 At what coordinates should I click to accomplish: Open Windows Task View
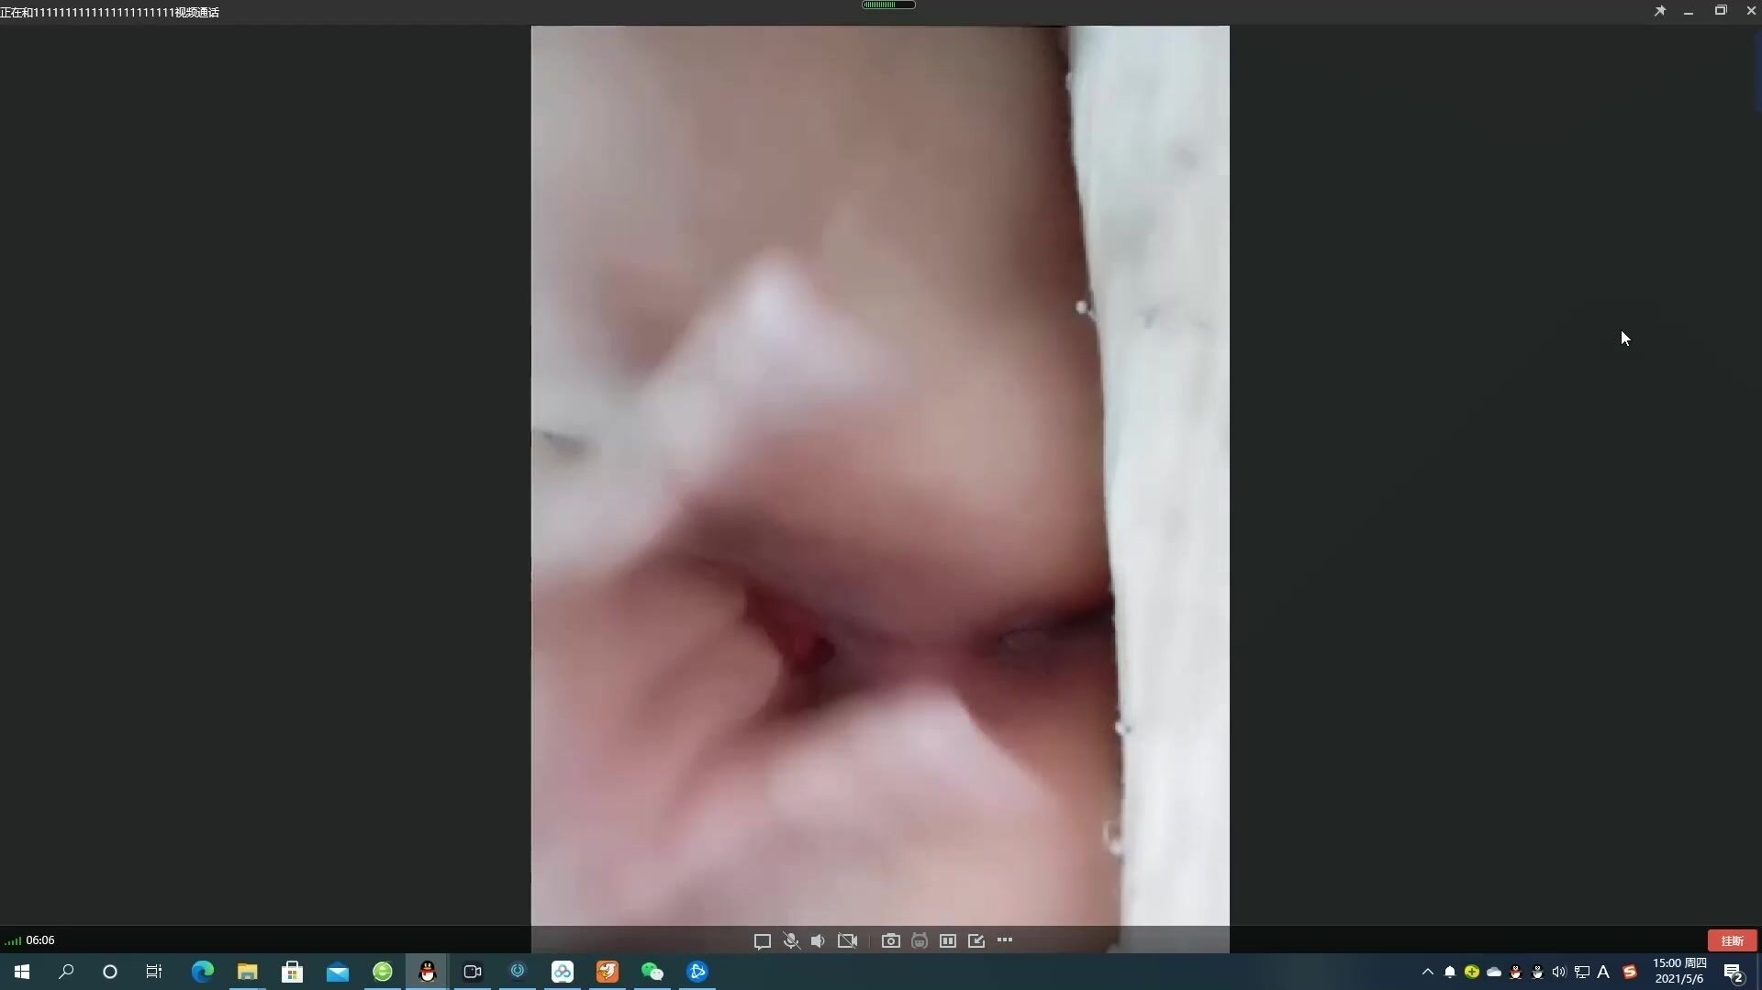[154, 972]
